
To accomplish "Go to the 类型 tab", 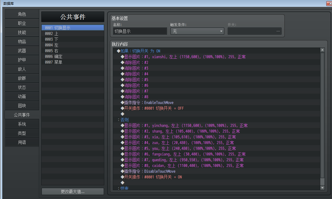I will click(22, 133).
